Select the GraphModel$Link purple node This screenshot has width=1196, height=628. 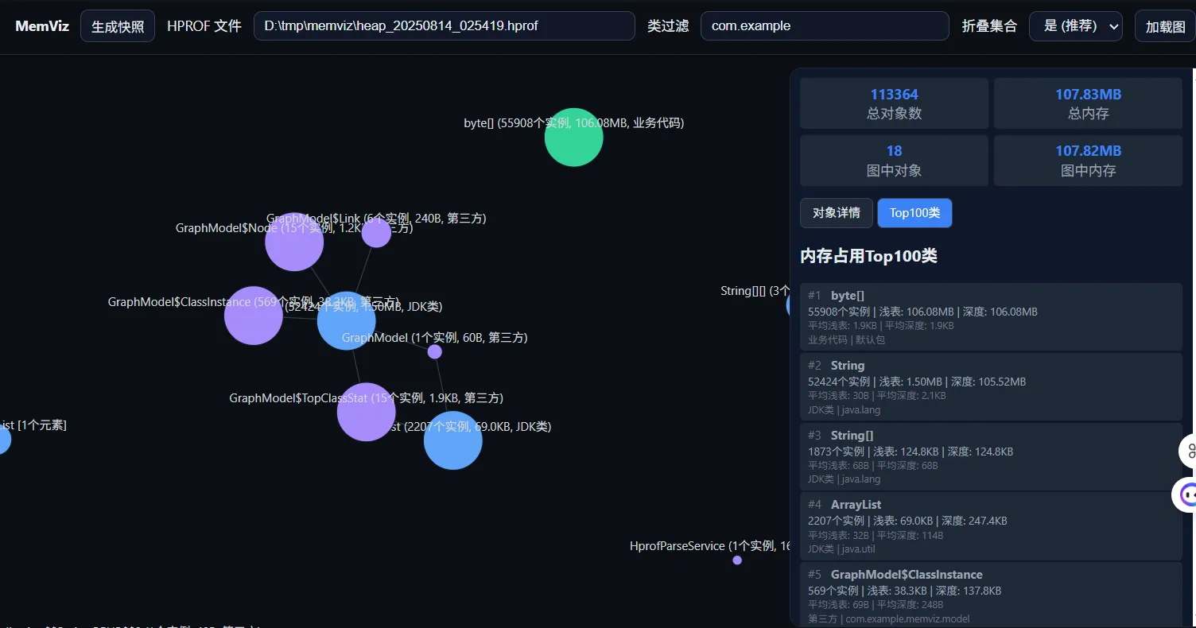(x=376, y=233)
